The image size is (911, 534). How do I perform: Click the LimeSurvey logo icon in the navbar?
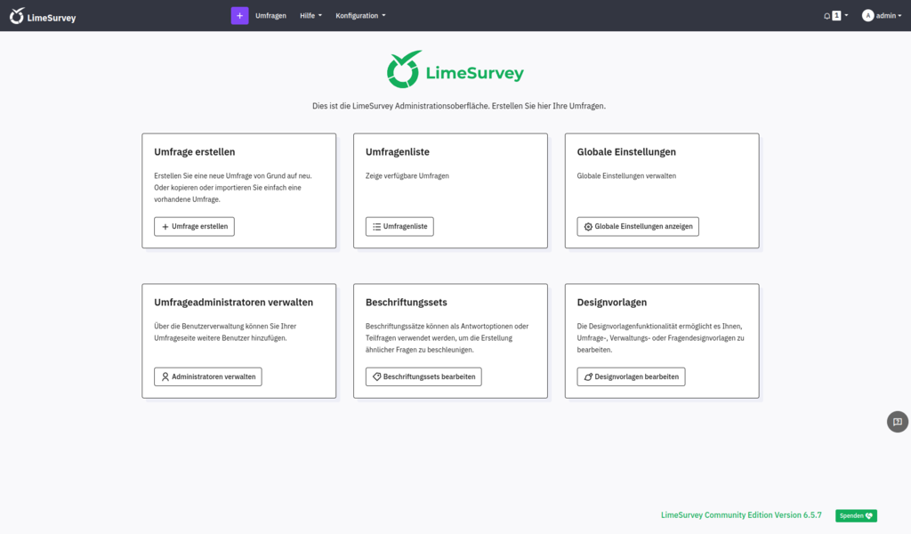coord(16,15)
